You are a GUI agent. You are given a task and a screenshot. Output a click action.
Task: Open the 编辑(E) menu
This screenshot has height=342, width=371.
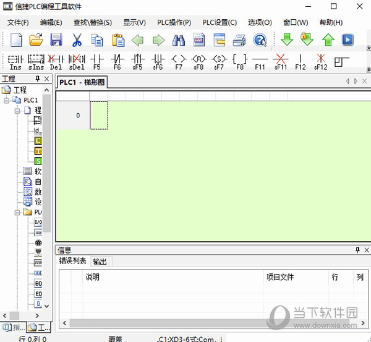(51, 22)
